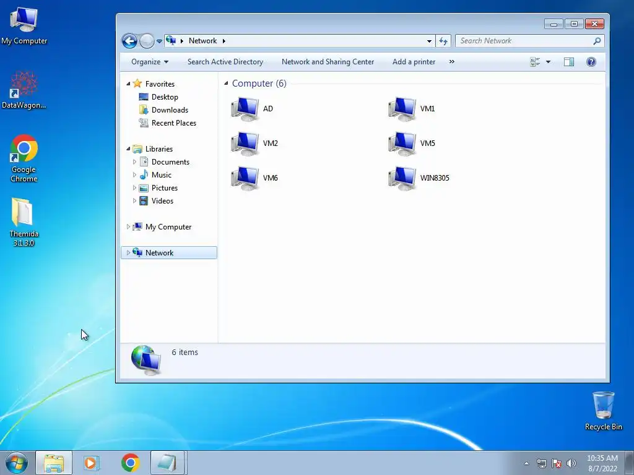Expand My Computer in navigation tree
The height and width of the screenshot is (475, 634).
click(x=128, y=227)
